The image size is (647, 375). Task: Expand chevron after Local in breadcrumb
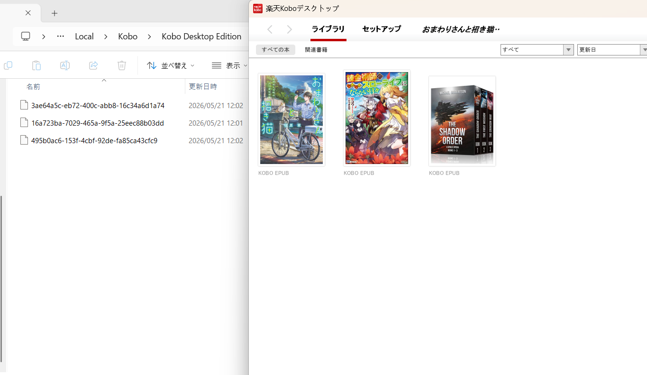(106, 36)
